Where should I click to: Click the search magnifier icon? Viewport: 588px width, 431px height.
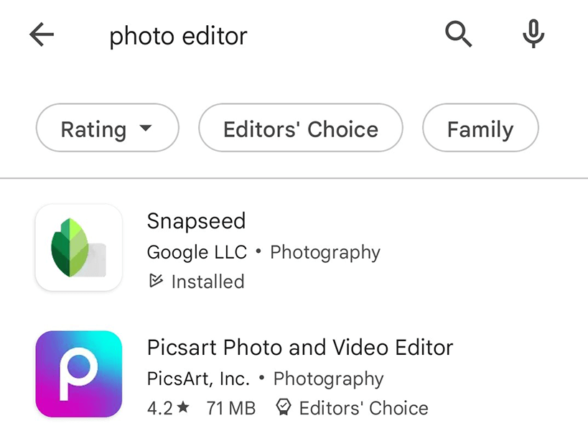(x=458, y=34)
